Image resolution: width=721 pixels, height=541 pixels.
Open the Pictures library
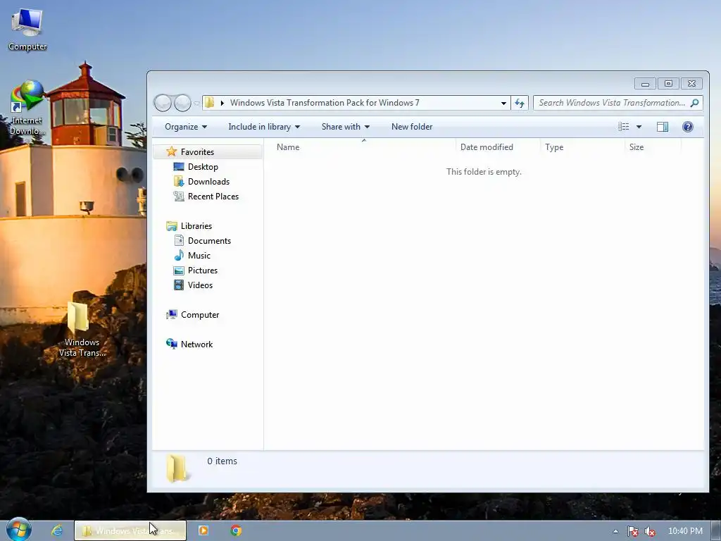[202, 270]
